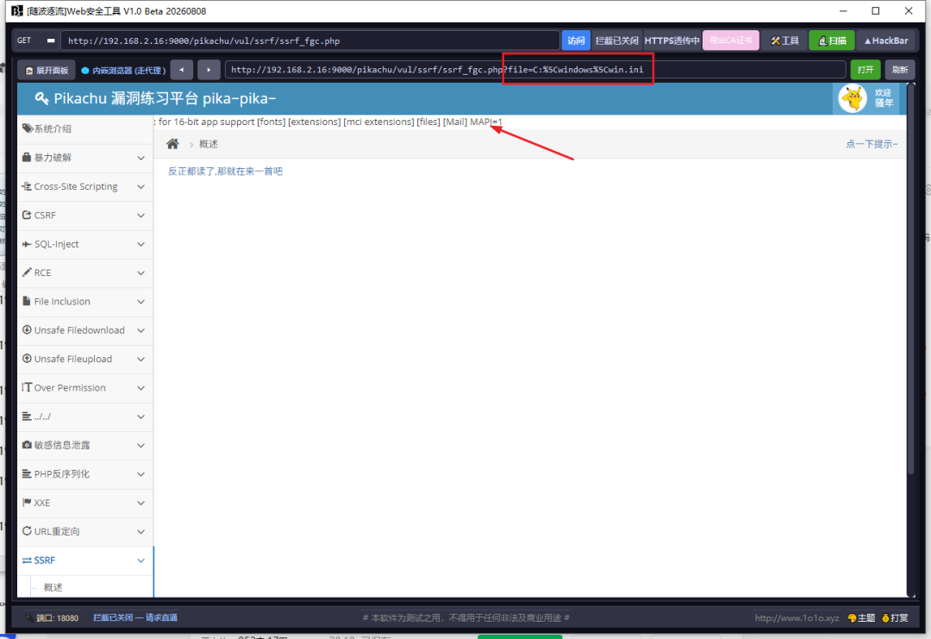The image size is (931, 639).
Task: Switch theme via 主题 button
Action: tap(861, 617)
